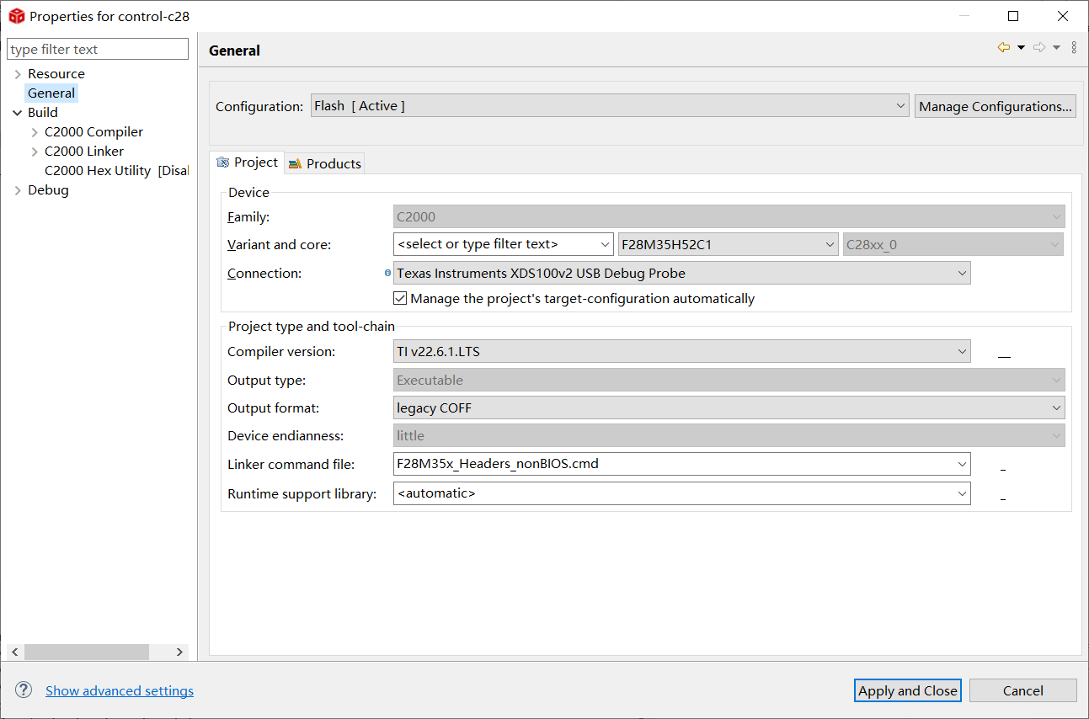Click the Manage Configurations button

click(x=995, y=106)
